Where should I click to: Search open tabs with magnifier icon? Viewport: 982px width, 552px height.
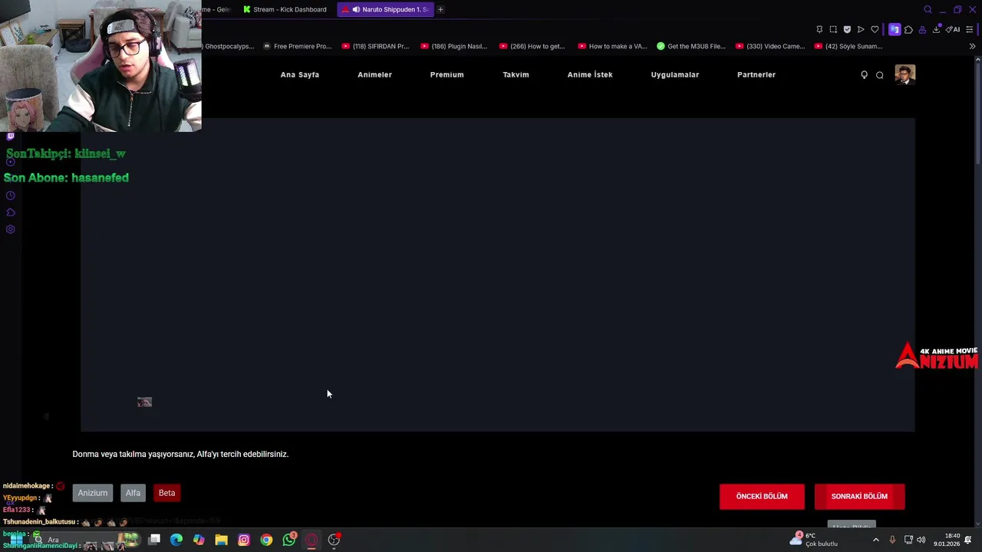click(928, 9)
